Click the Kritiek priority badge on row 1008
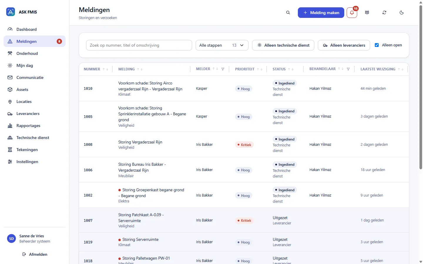This screenshot has width=423, height=264. click(244, 145)
